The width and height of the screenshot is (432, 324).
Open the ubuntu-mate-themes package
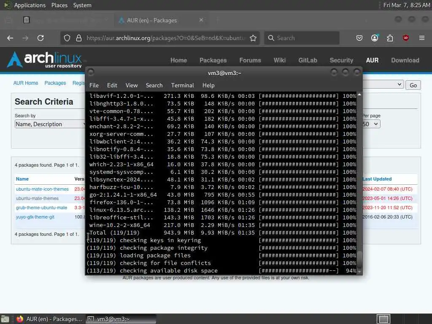(37, 198)
